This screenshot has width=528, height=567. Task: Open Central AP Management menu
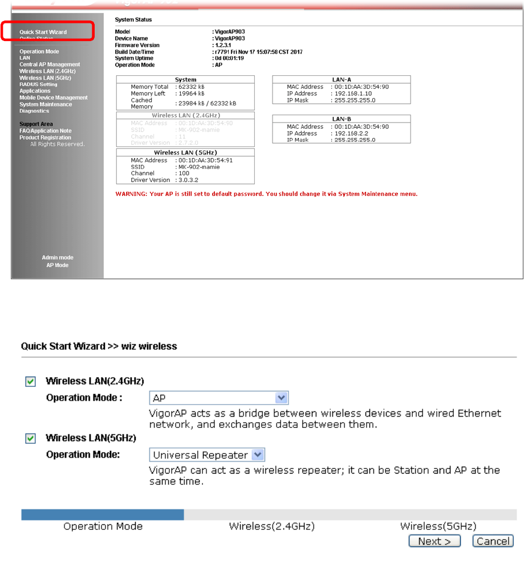click(50, 64)
